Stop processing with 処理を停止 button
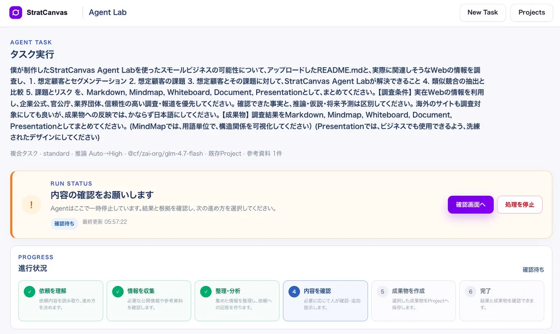This screenshot has height=334, width=560. click(520, 205)
